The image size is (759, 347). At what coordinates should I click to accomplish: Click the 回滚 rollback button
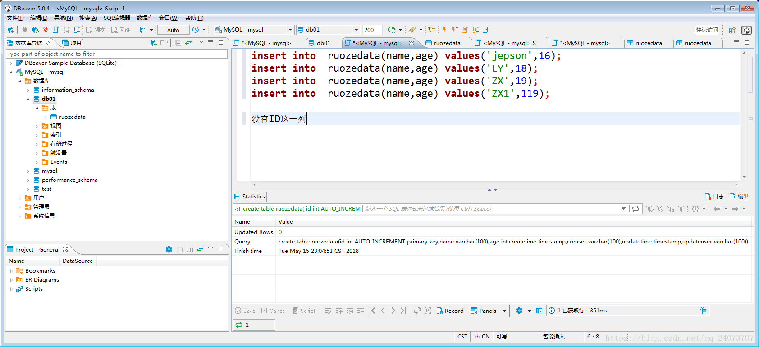pos(121,30)
